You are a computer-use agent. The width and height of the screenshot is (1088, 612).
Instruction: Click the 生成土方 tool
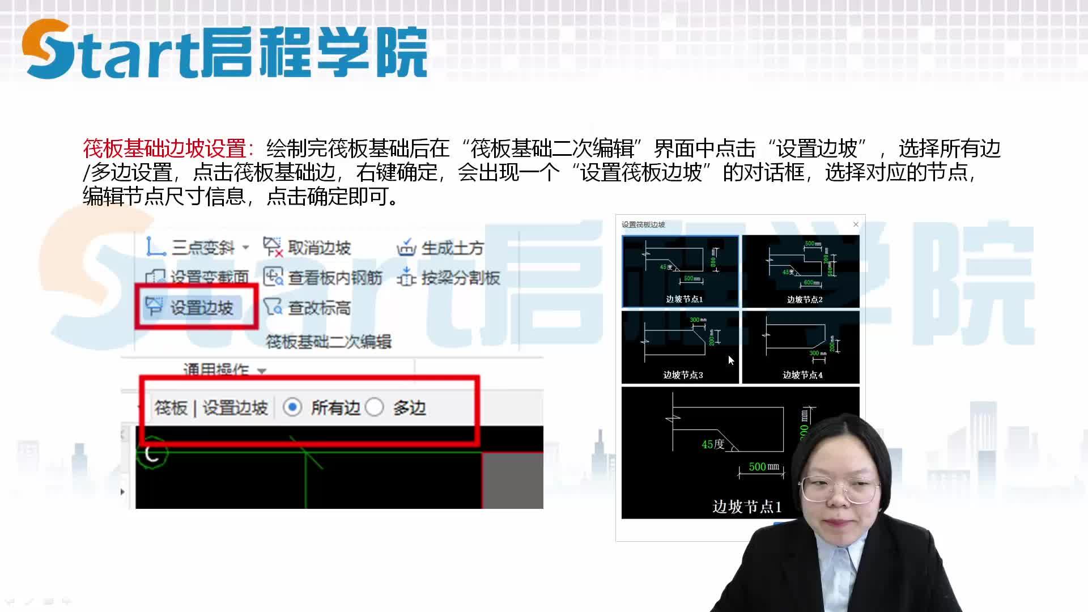click(440, 248)
